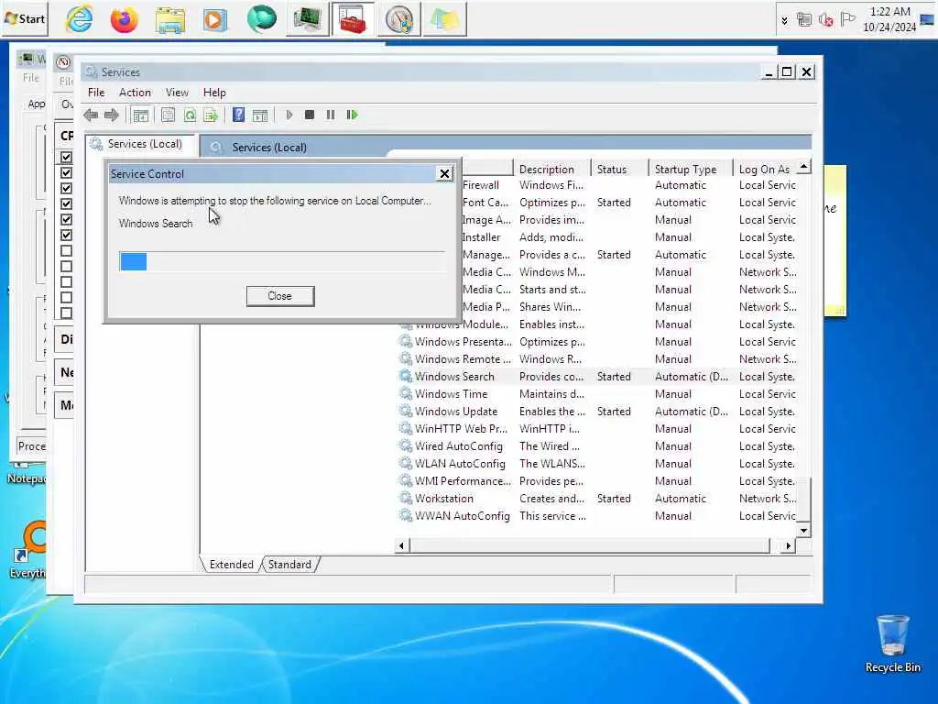Image resolution: width=938 pixels, height=704 pixels.
Task: Select the WMI Performance... service row
Action: [x=597, y=480]
